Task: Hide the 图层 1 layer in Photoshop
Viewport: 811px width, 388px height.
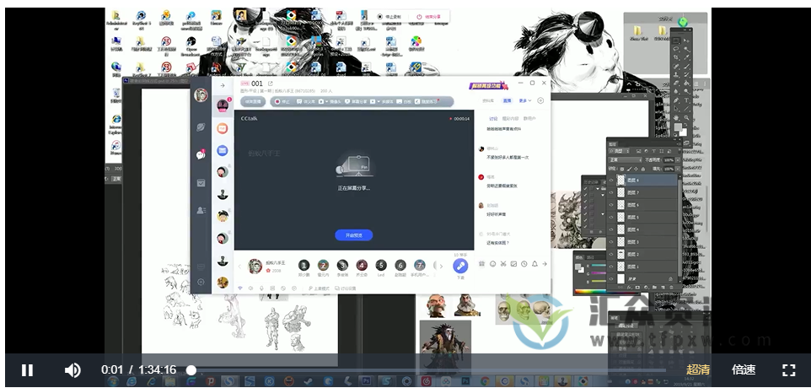Action: point(611,267)
